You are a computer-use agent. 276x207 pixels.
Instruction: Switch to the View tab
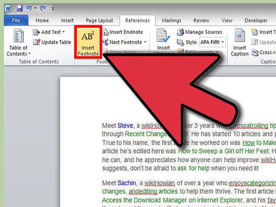tap(227, 20)
